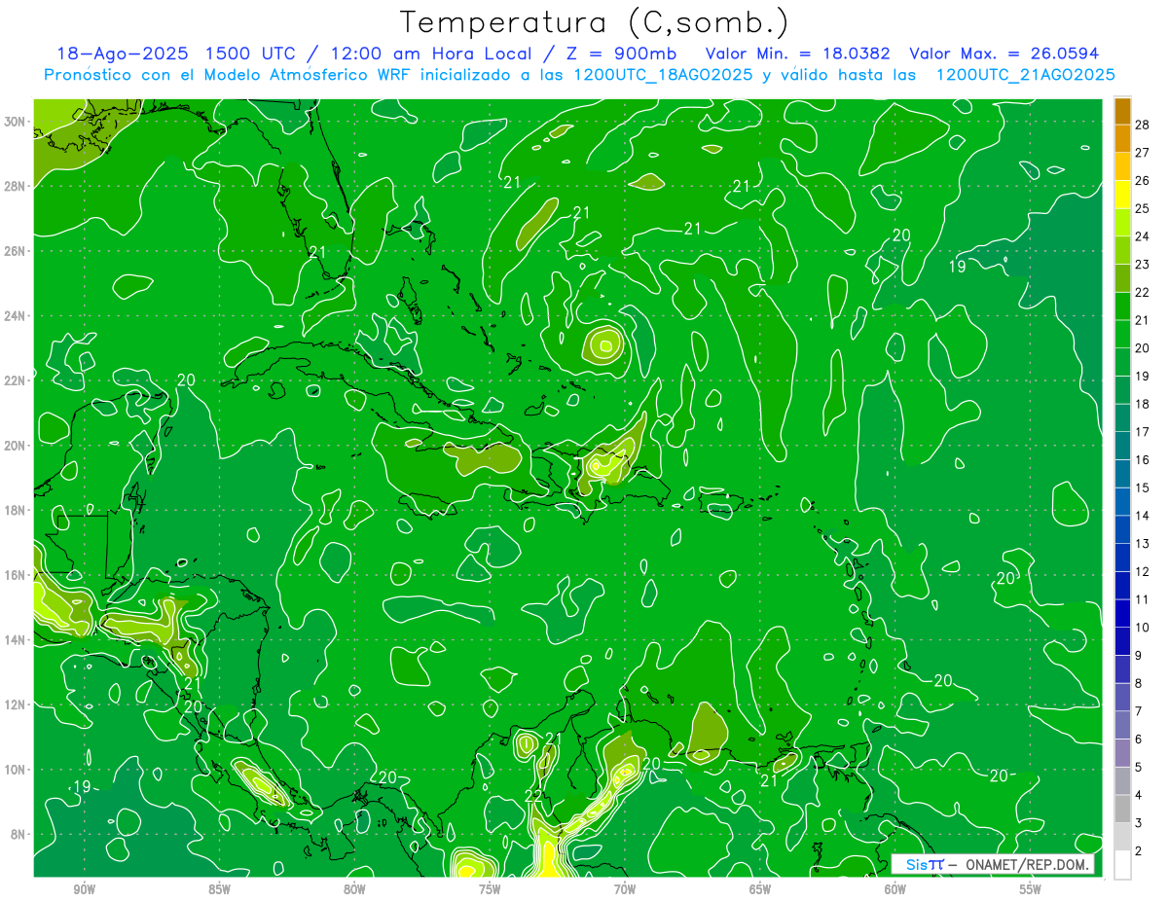1168x902 pixels.
Task: Click the "20N" latitude axis label
Action: point(15,445)
